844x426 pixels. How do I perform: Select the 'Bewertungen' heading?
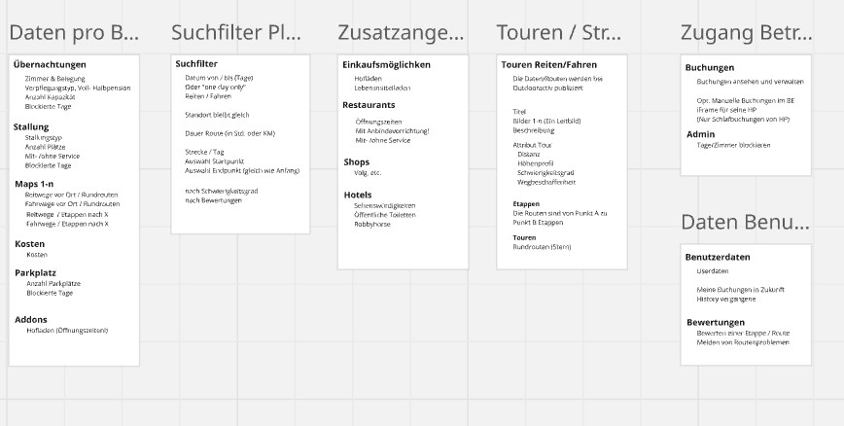716,322
